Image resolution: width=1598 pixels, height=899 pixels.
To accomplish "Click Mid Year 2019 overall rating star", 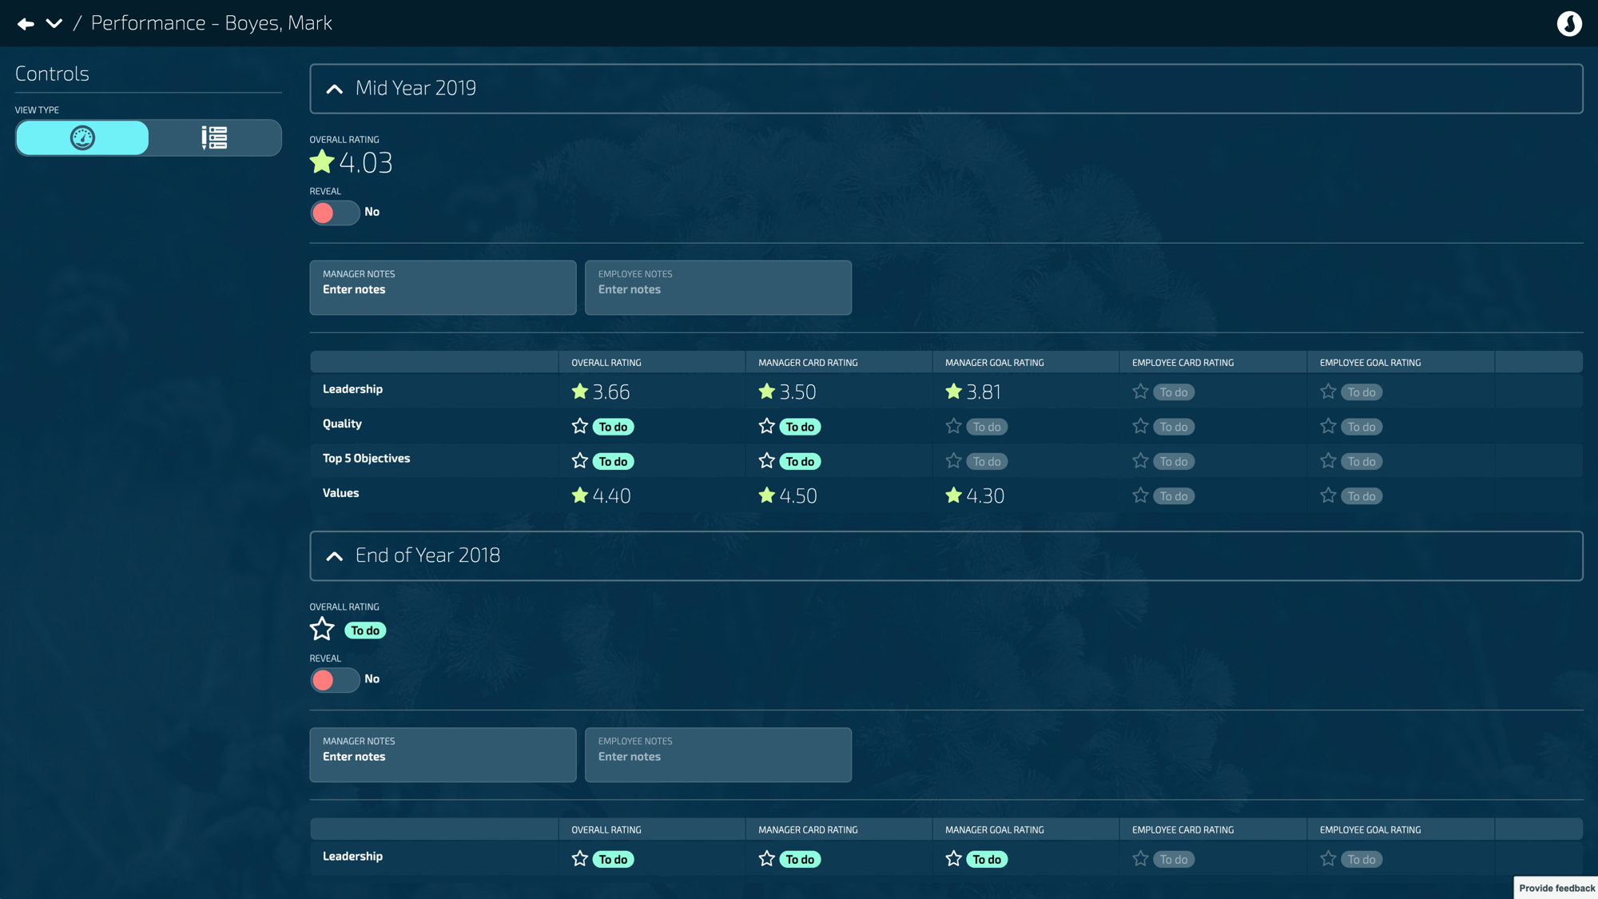I will tap(322, 162).
